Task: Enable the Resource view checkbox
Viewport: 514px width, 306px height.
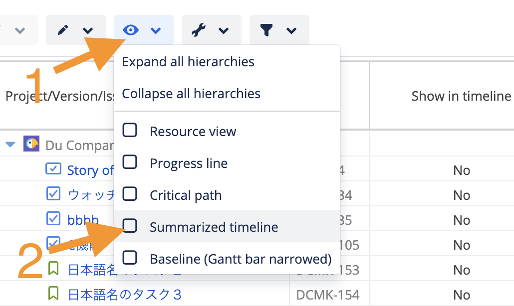Action: point(130,131)
